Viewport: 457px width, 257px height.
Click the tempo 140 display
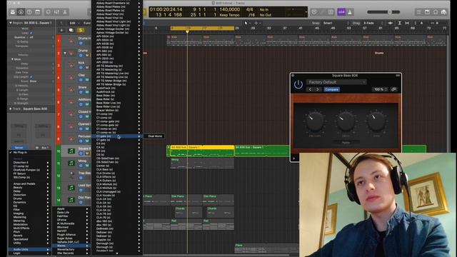[230, 9]
